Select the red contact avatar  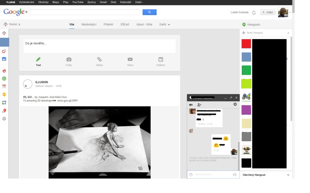(246, 44)
